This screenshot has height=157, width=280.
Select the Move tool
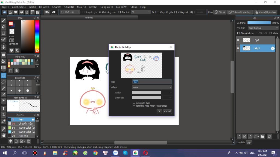(x=3, y=47)
